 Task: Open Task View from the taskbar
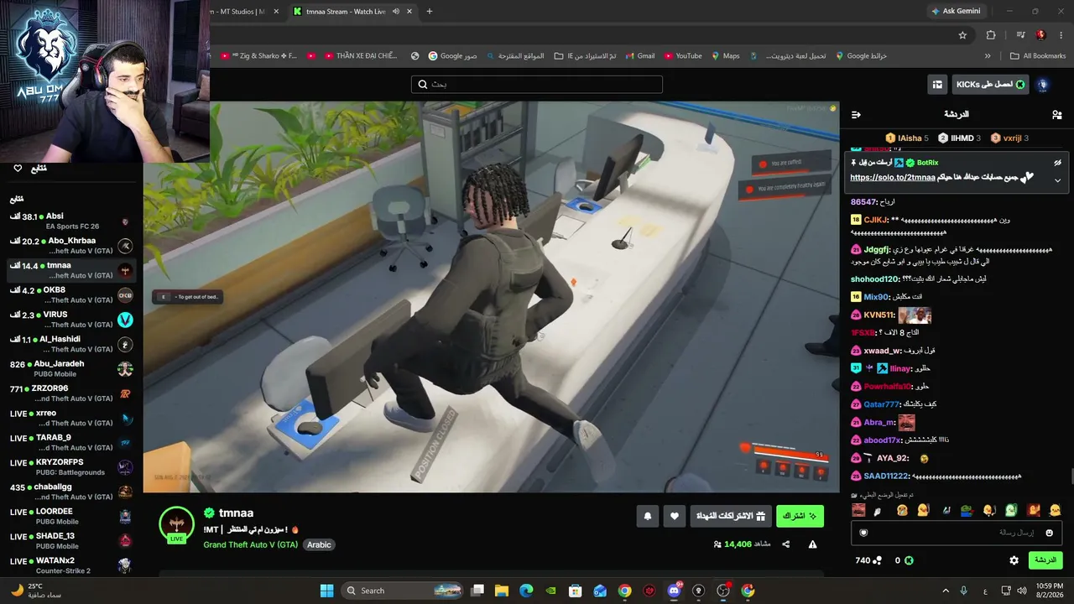pyautogui.click(x=477, y=591)
